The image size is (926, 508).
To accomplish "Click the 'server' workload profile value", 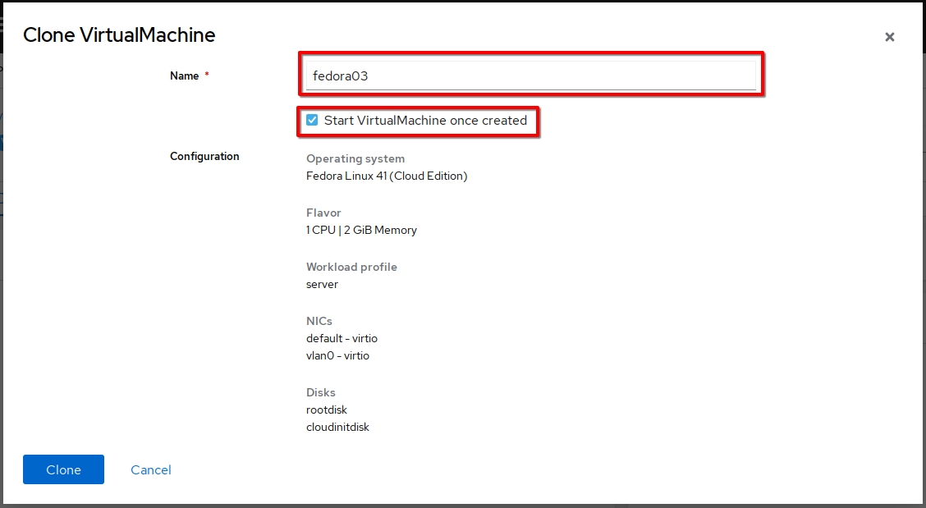I will [x=322, y=285].
